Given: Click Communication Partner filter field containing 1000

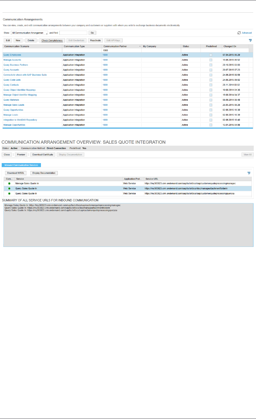Looking at the screenshot, I should pyautogui.click(x=122, y=50).
